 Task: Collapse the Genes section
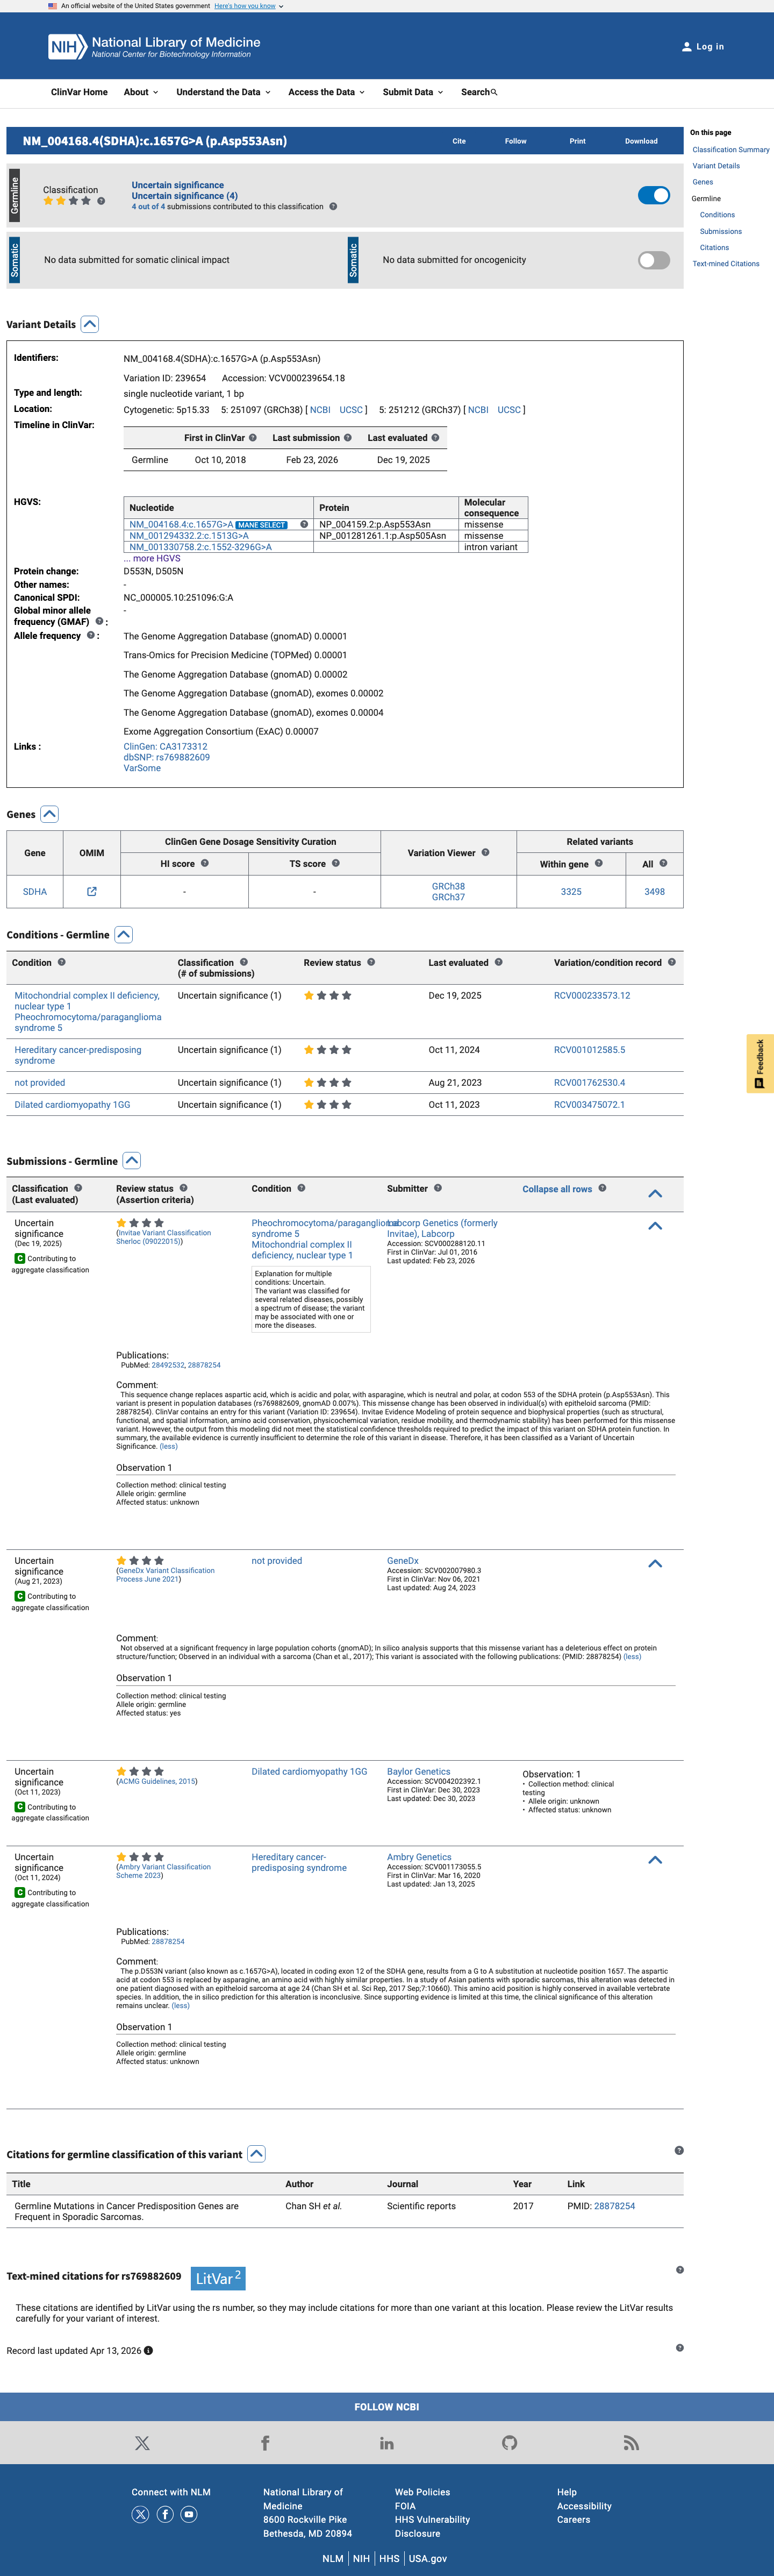(x=49, y=814)
